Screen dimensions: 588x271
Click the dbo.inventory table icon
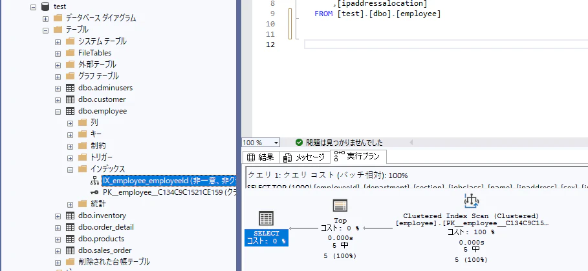pyautogui.click(x=70, y=216)
